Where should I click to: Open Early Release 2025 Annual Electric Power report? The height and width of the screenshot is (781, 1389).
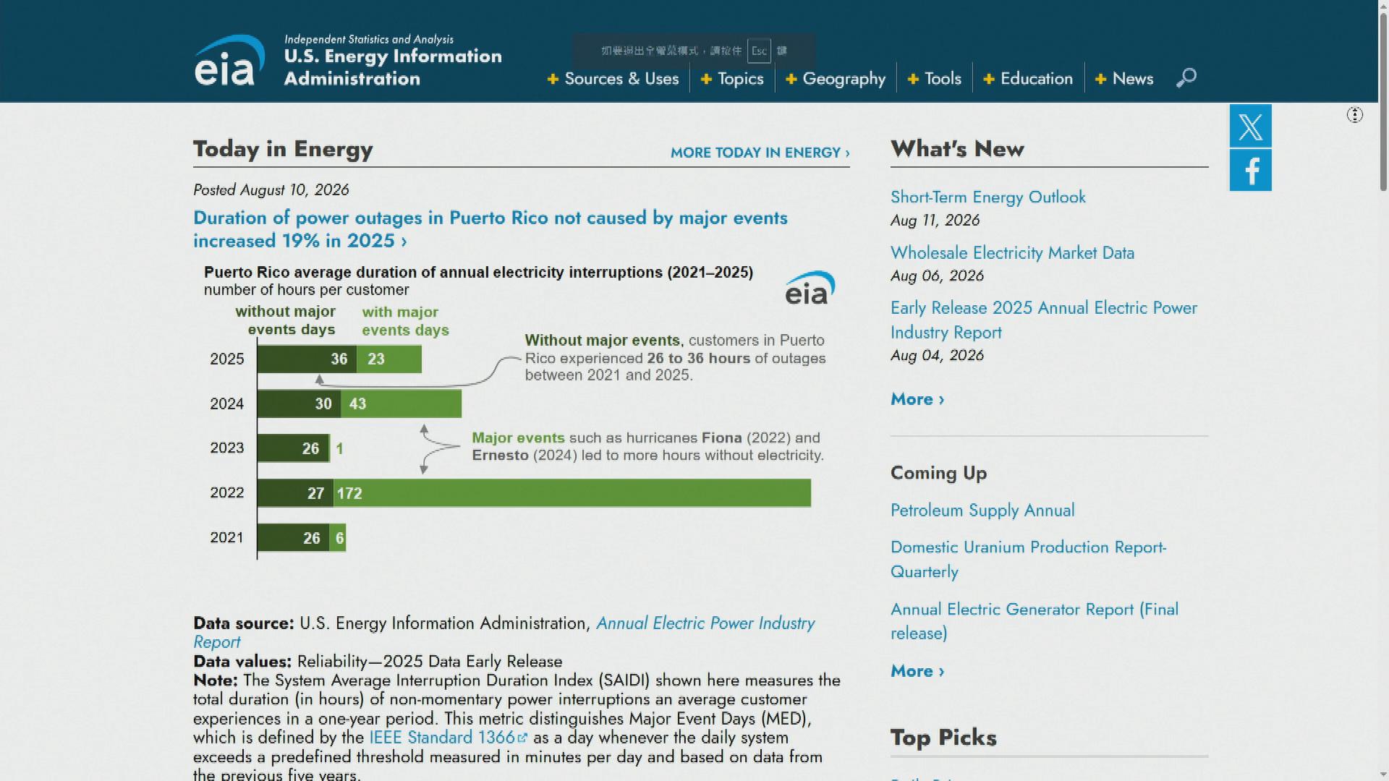(x=1043, y=320)
